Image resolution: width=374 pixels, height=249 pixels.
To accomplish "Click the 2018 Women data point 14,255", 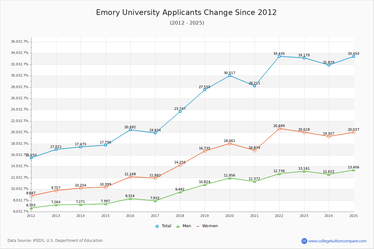I will click(180, 165).
